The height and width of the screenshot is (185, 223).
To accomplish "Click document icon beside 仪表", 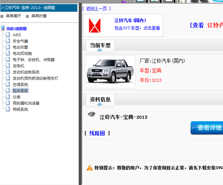I will point(8,97).
